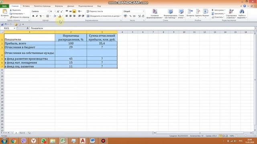The width and height of the screenshot is (257, 144).
Task: Open Format as Table (Форматировать как таблицу)
Action: (170, 14)
